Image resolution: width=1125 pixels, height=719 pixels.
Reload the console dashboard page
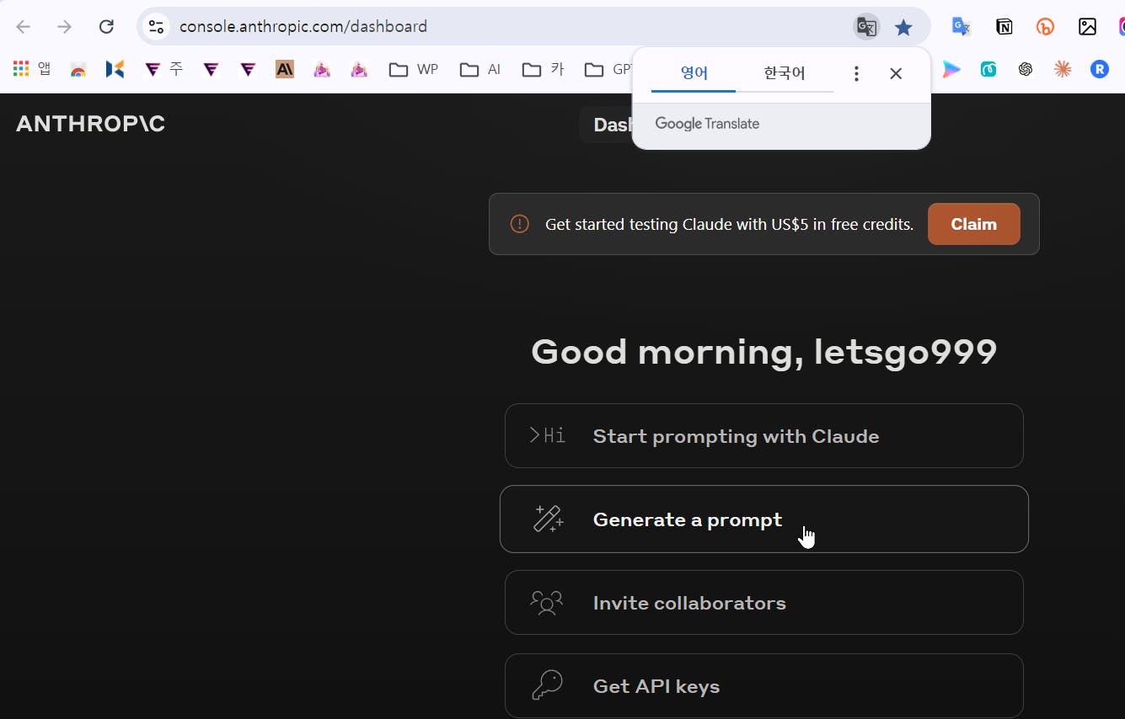coord(106,27)
